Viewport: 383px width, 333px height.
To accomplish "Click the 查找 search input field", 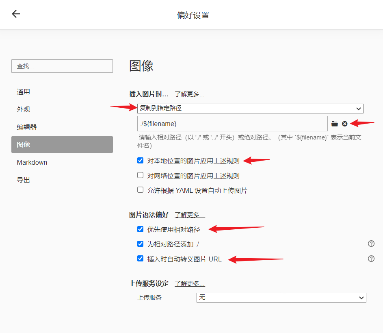I will pyautogui.click(x=62, y=66).
